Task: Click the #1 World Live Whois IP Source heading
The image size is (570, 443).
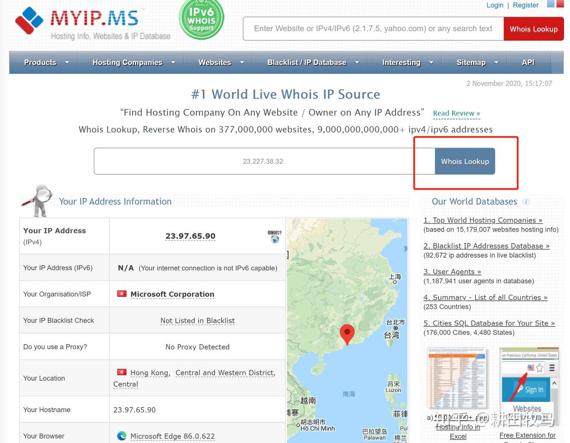Action: (x=285, y=94)
